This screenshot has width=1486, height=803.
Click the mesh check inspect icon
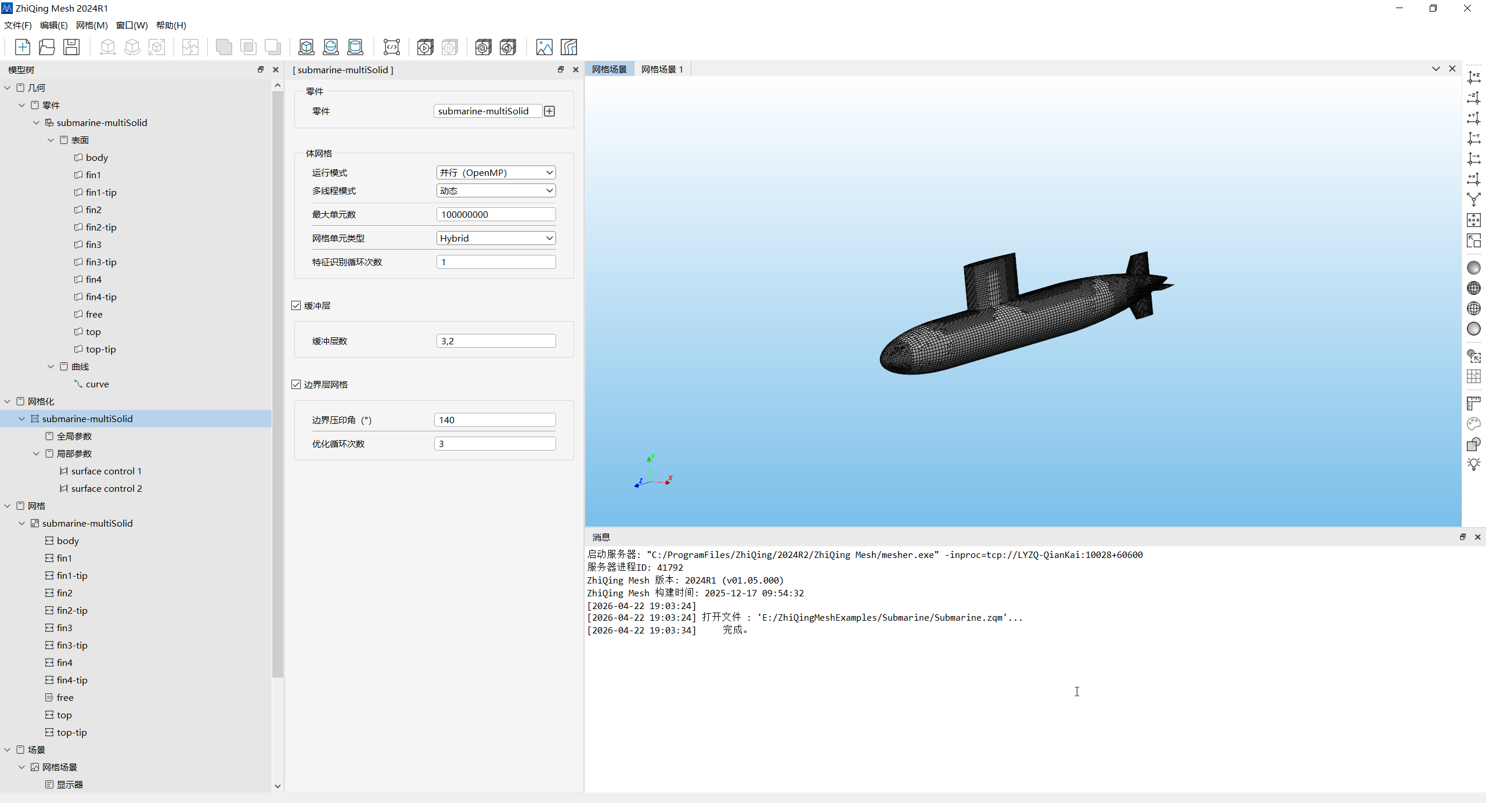tap(483, 47)
